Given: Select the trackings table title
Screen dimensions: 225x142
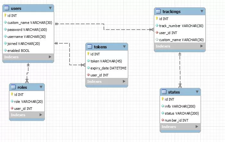Looking at the screenshot, I should coord(171,11).
